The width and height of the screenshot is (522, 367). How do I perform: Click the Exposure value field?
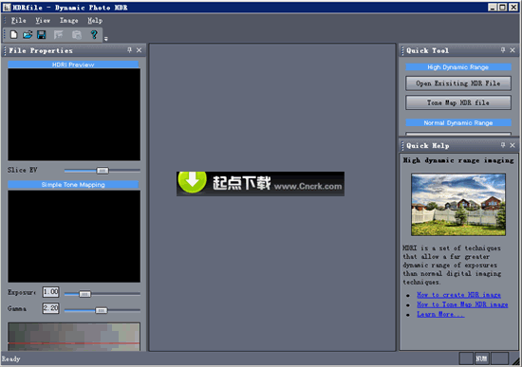click(50, 292)
